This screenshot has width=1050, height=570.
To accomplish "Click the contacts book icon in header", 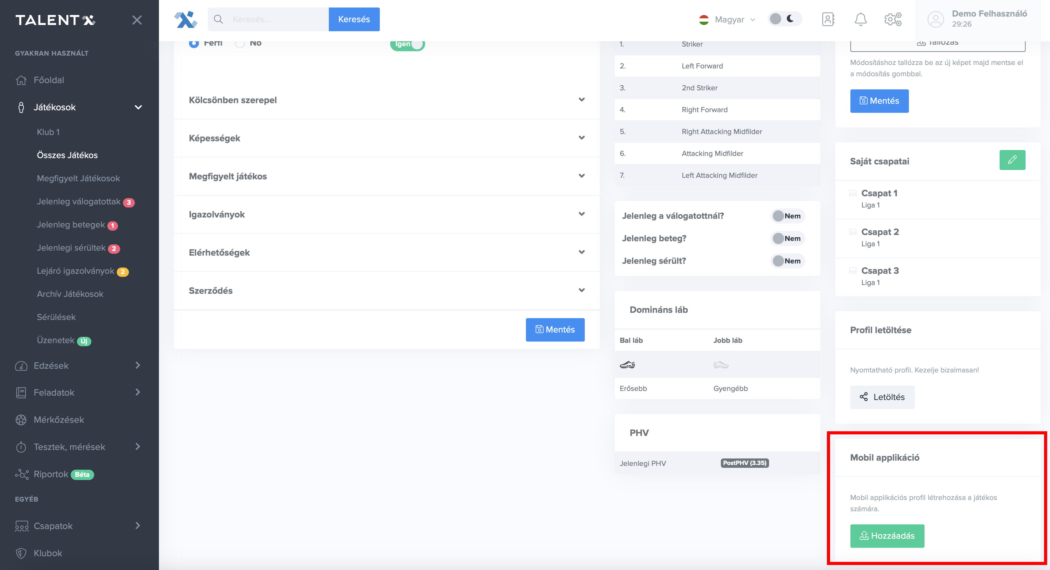I will point(828,19).
